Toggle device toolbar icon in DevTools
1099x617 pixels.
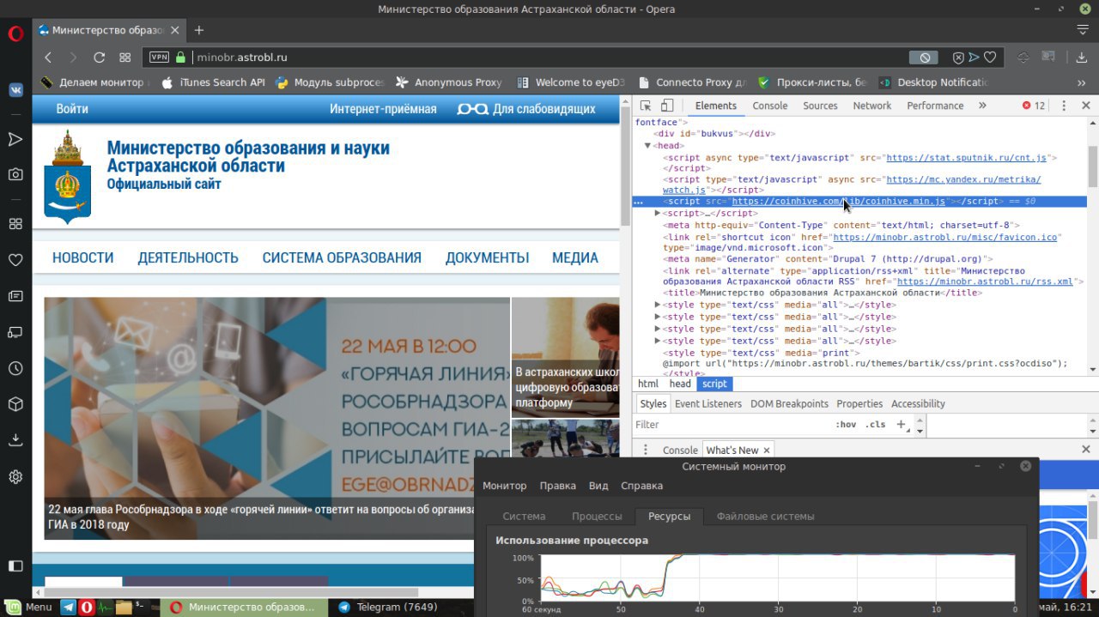point(667,106)
